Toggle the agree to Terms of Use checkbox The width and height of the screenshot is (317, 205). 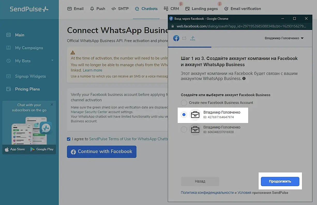pos(69,139)
